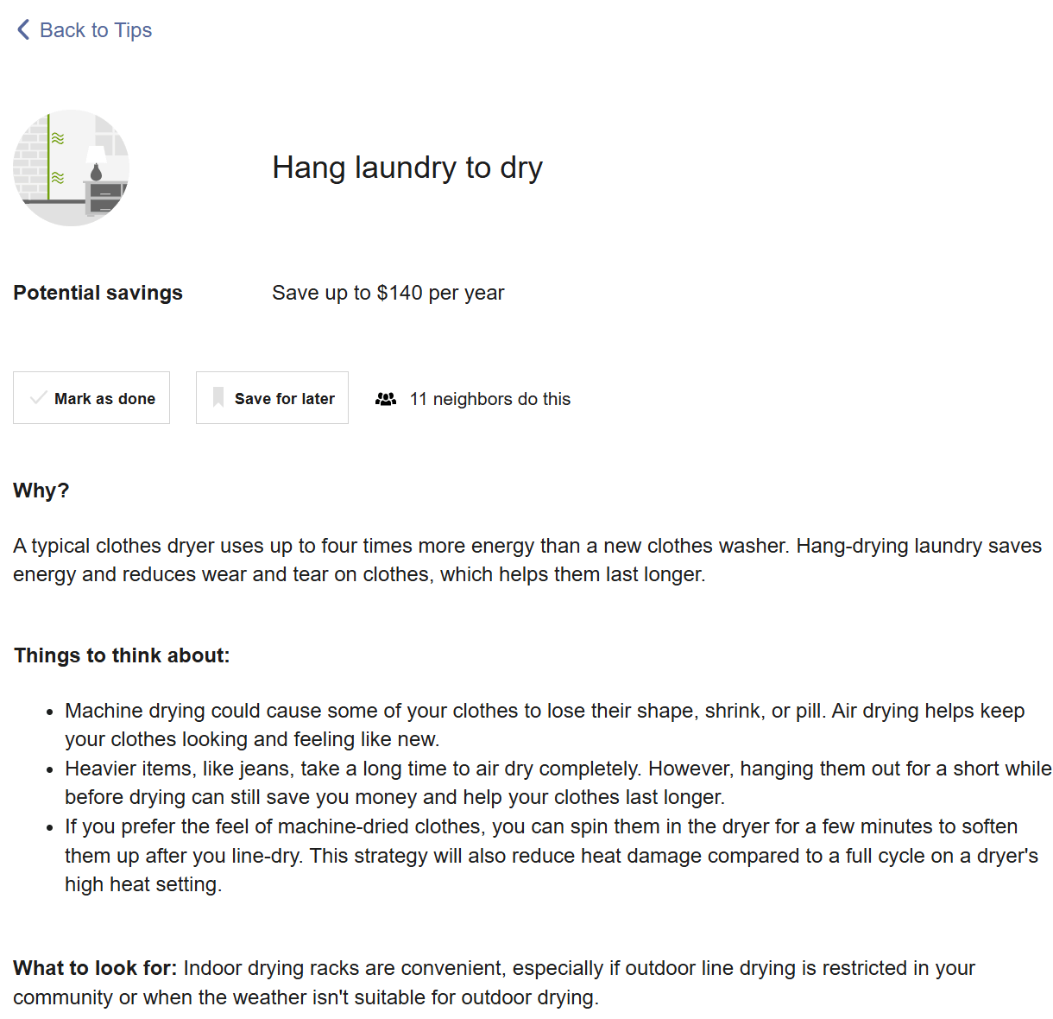Mark the hang-laundry tip as completed

coord(91,397)
